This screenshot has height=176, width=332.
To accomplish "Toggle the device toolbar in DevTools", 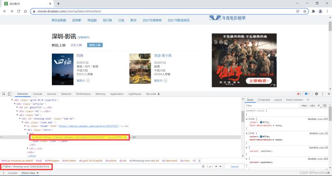I will click(9, 94).
